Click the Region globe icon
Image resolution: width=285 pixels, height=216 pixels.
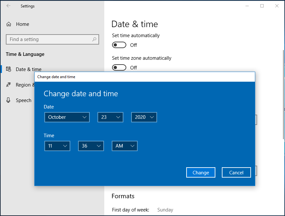point(8,85)
